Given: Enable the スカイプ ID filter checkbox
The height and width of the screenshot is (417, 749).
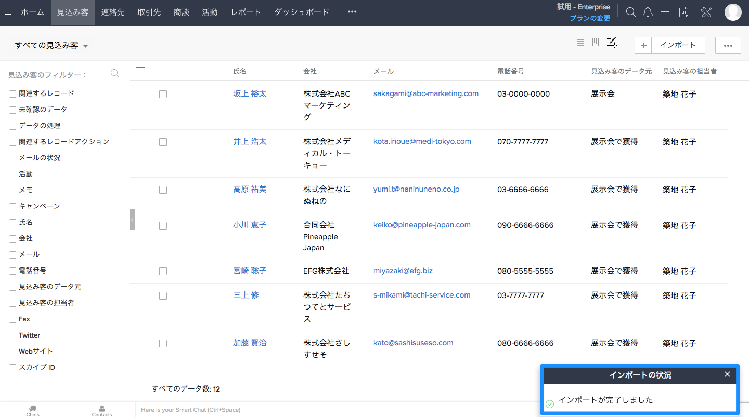Looking at the screenshot, I should (12, 368).
